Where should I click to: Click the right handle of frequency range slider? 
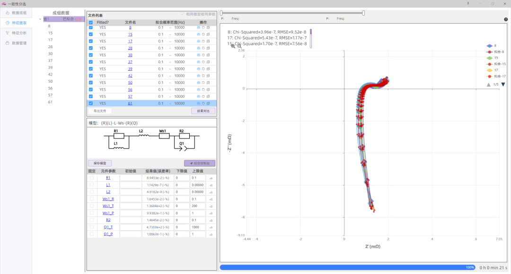point(363,13)
